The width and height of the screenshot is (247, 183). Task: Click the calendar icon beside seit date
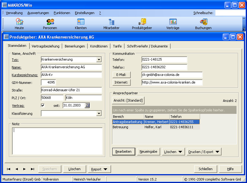click(x=87, y=105)
